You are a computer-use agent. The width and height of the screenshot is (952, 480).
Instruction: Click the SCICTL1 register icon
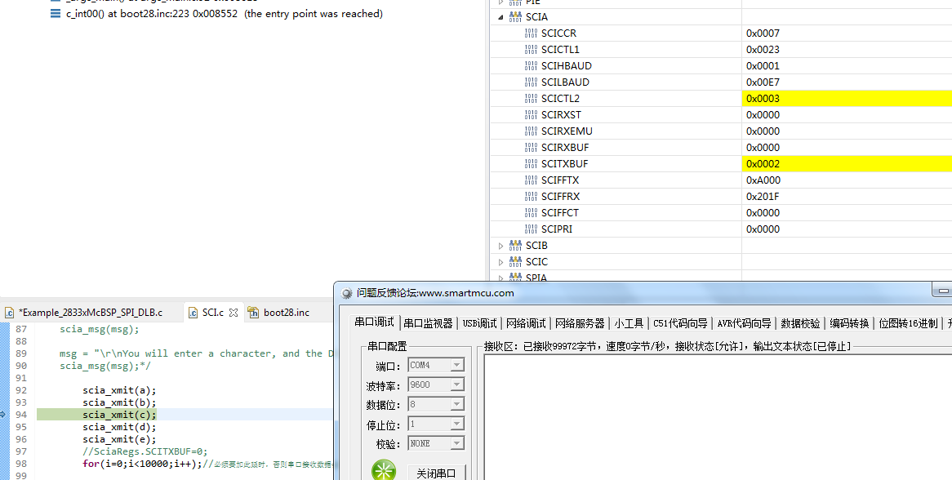click(x=531, y=50)
